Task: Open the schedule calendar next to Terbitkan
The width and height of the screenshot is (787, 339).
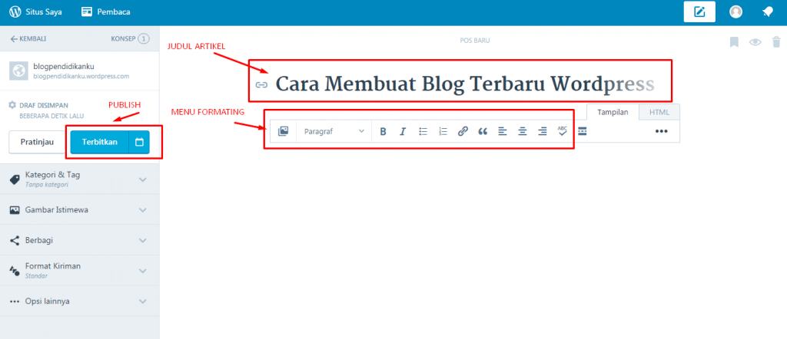Action: coord(140,142)
